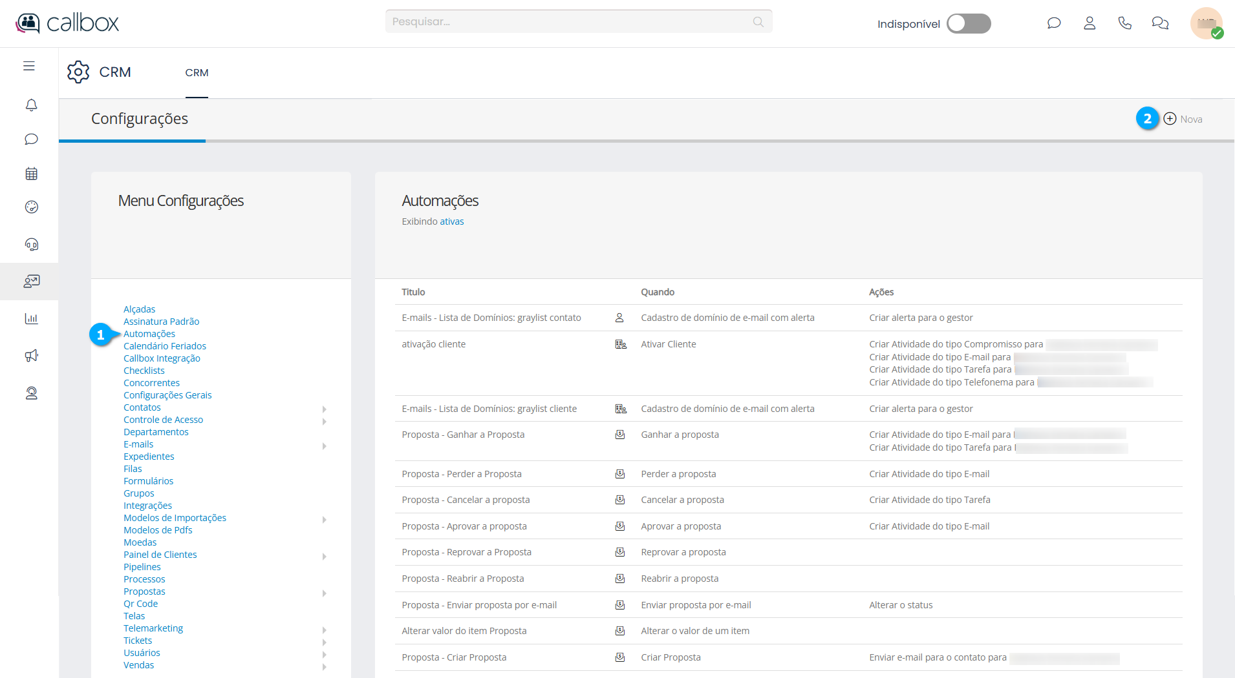Click the calendar icon in left sidebar
1235x678 pixels.
coord(31,174)
